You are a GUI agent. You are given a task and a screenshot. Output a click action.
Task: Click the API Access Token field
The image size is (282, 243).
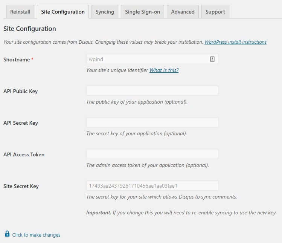(x=152, y=154)
